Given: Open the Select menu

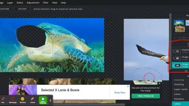Looking at the screenshot, I should pos(20,3).
